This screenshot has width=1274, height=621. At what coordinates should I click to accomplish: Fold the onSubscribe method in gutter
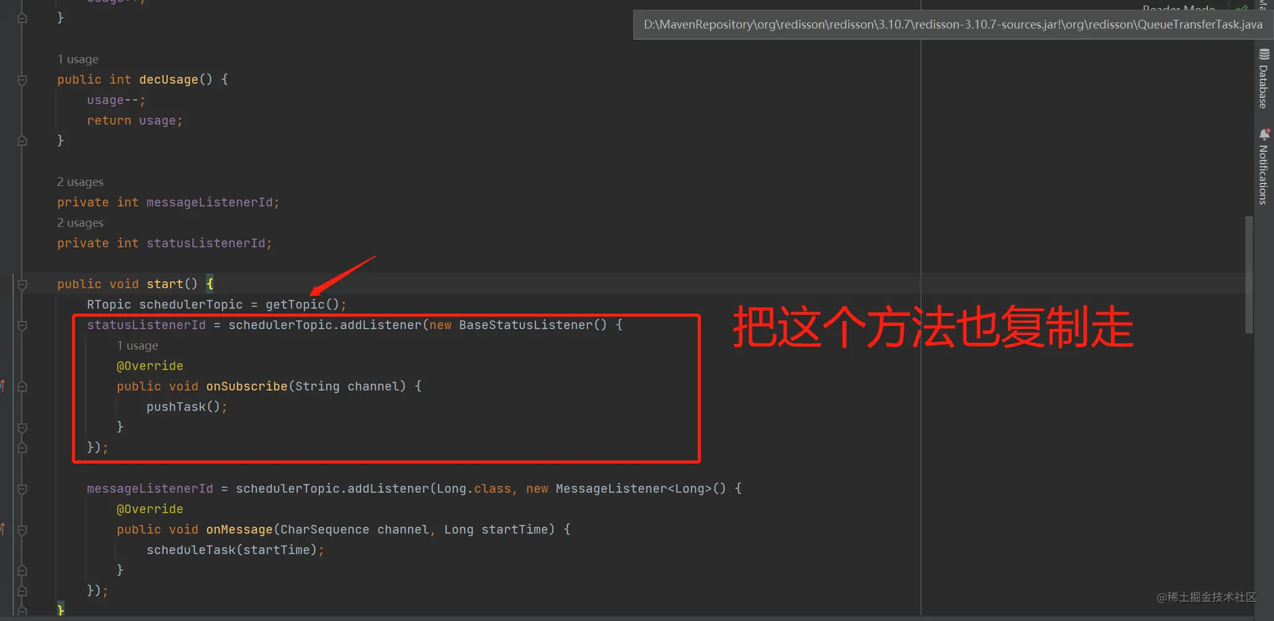click(22, 387)
